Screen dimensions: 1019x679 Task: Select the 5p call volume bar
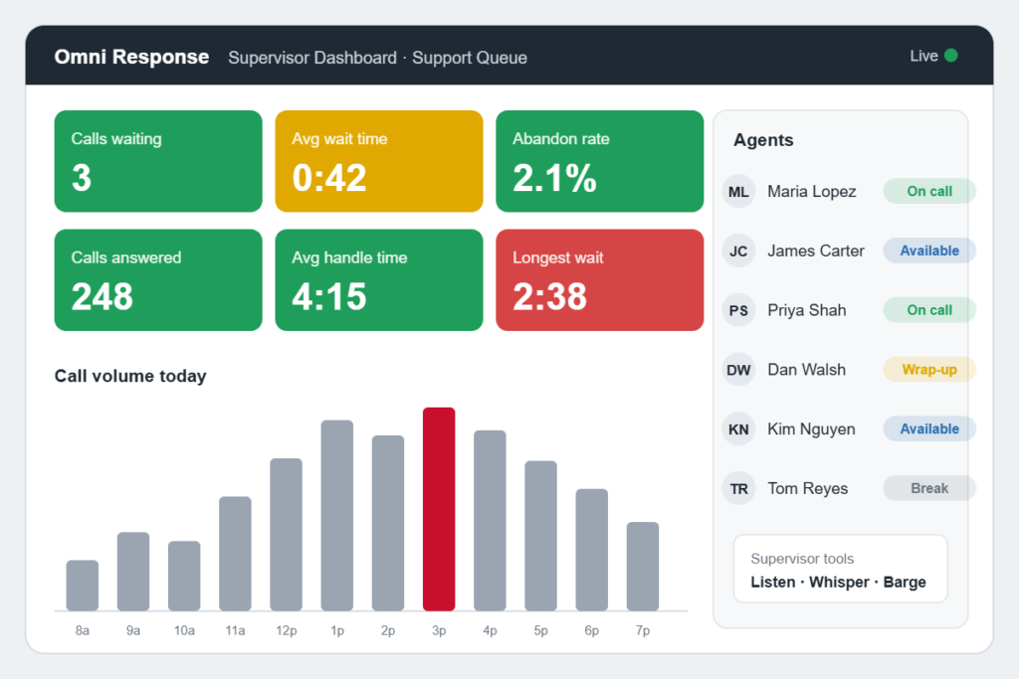point(540,536)
